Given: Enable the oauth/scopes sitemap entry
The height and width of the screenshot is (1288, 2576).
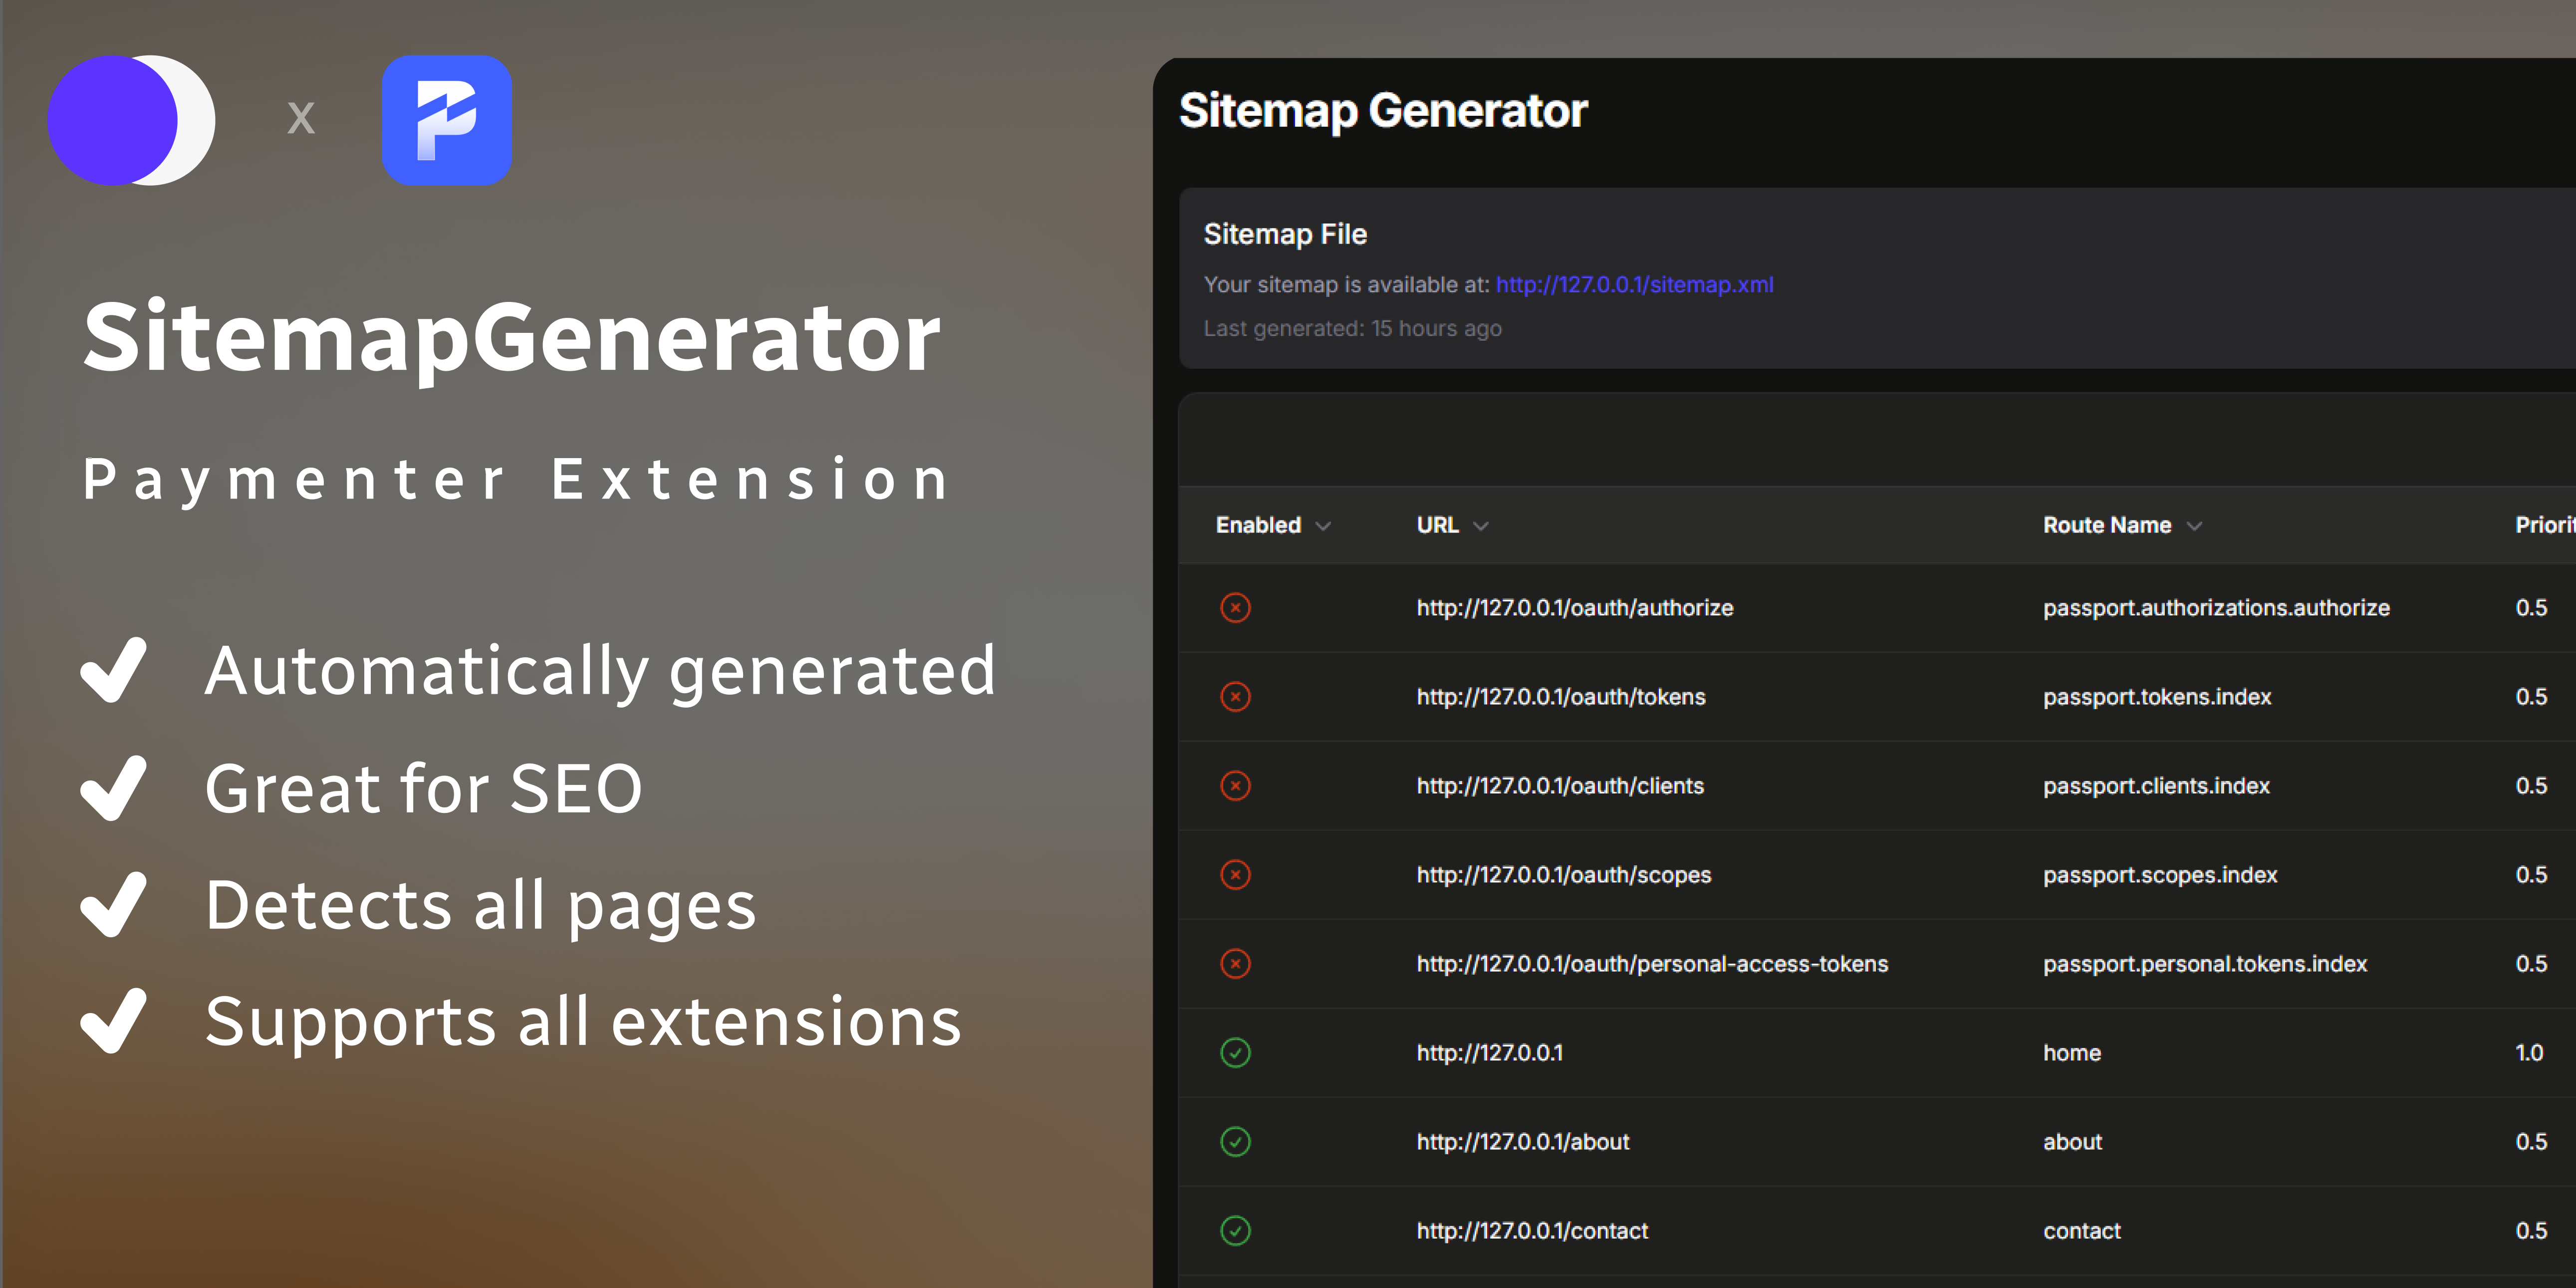Looking at the screenshot, I should coord(1236,874).
